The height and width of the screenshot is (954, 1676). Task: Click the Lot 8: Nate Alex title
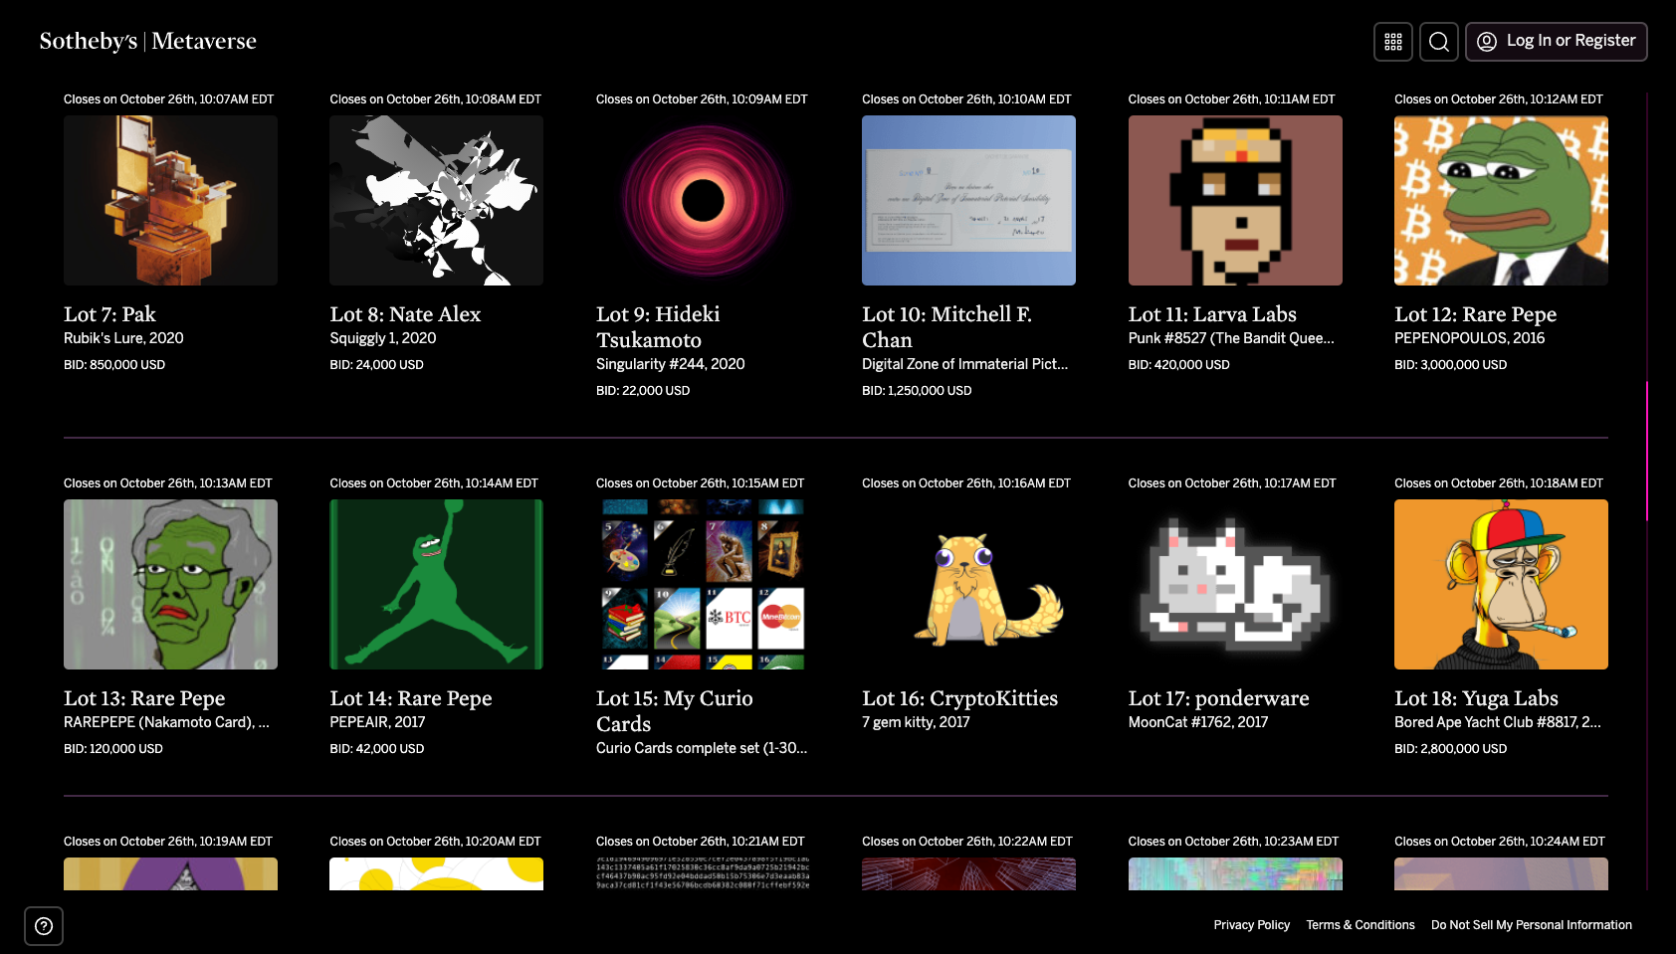tap(405, 314)
